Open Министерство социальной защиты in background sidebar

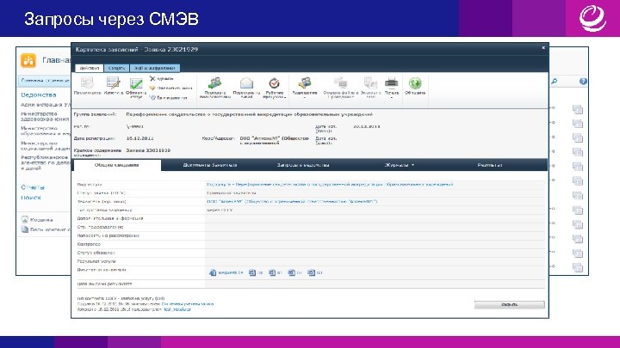coord(46,146)
